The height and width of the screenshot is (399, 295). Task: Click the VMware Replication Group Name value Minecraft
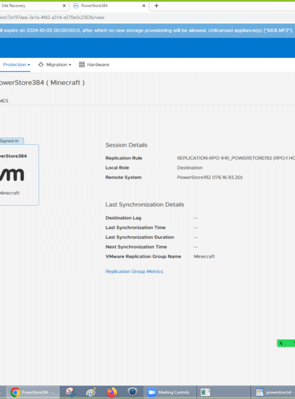tap(204, 257)
